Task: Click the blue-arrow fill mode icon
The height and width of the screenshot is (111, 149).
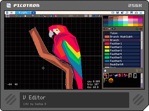Action: 114,29
